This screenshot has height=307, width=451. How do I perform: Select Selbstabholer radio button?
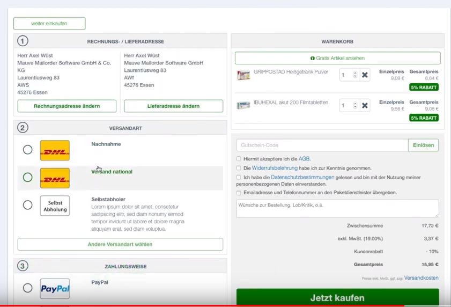point(27,205)
